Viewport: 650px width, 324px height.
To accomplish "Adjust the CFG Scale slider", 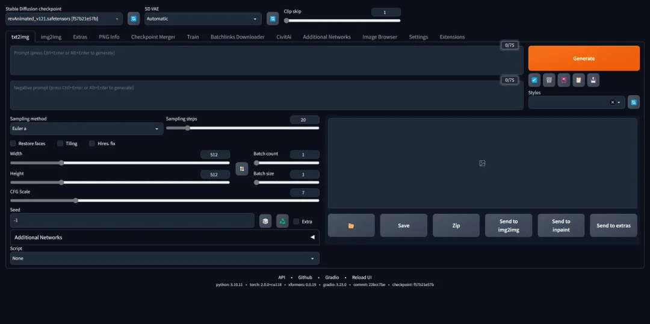I will tap(164, 201).
